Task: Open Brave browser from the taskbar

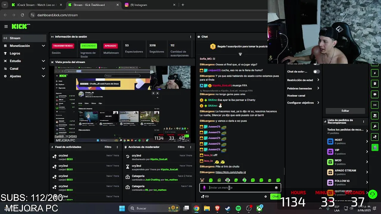Action: (217, 208)
